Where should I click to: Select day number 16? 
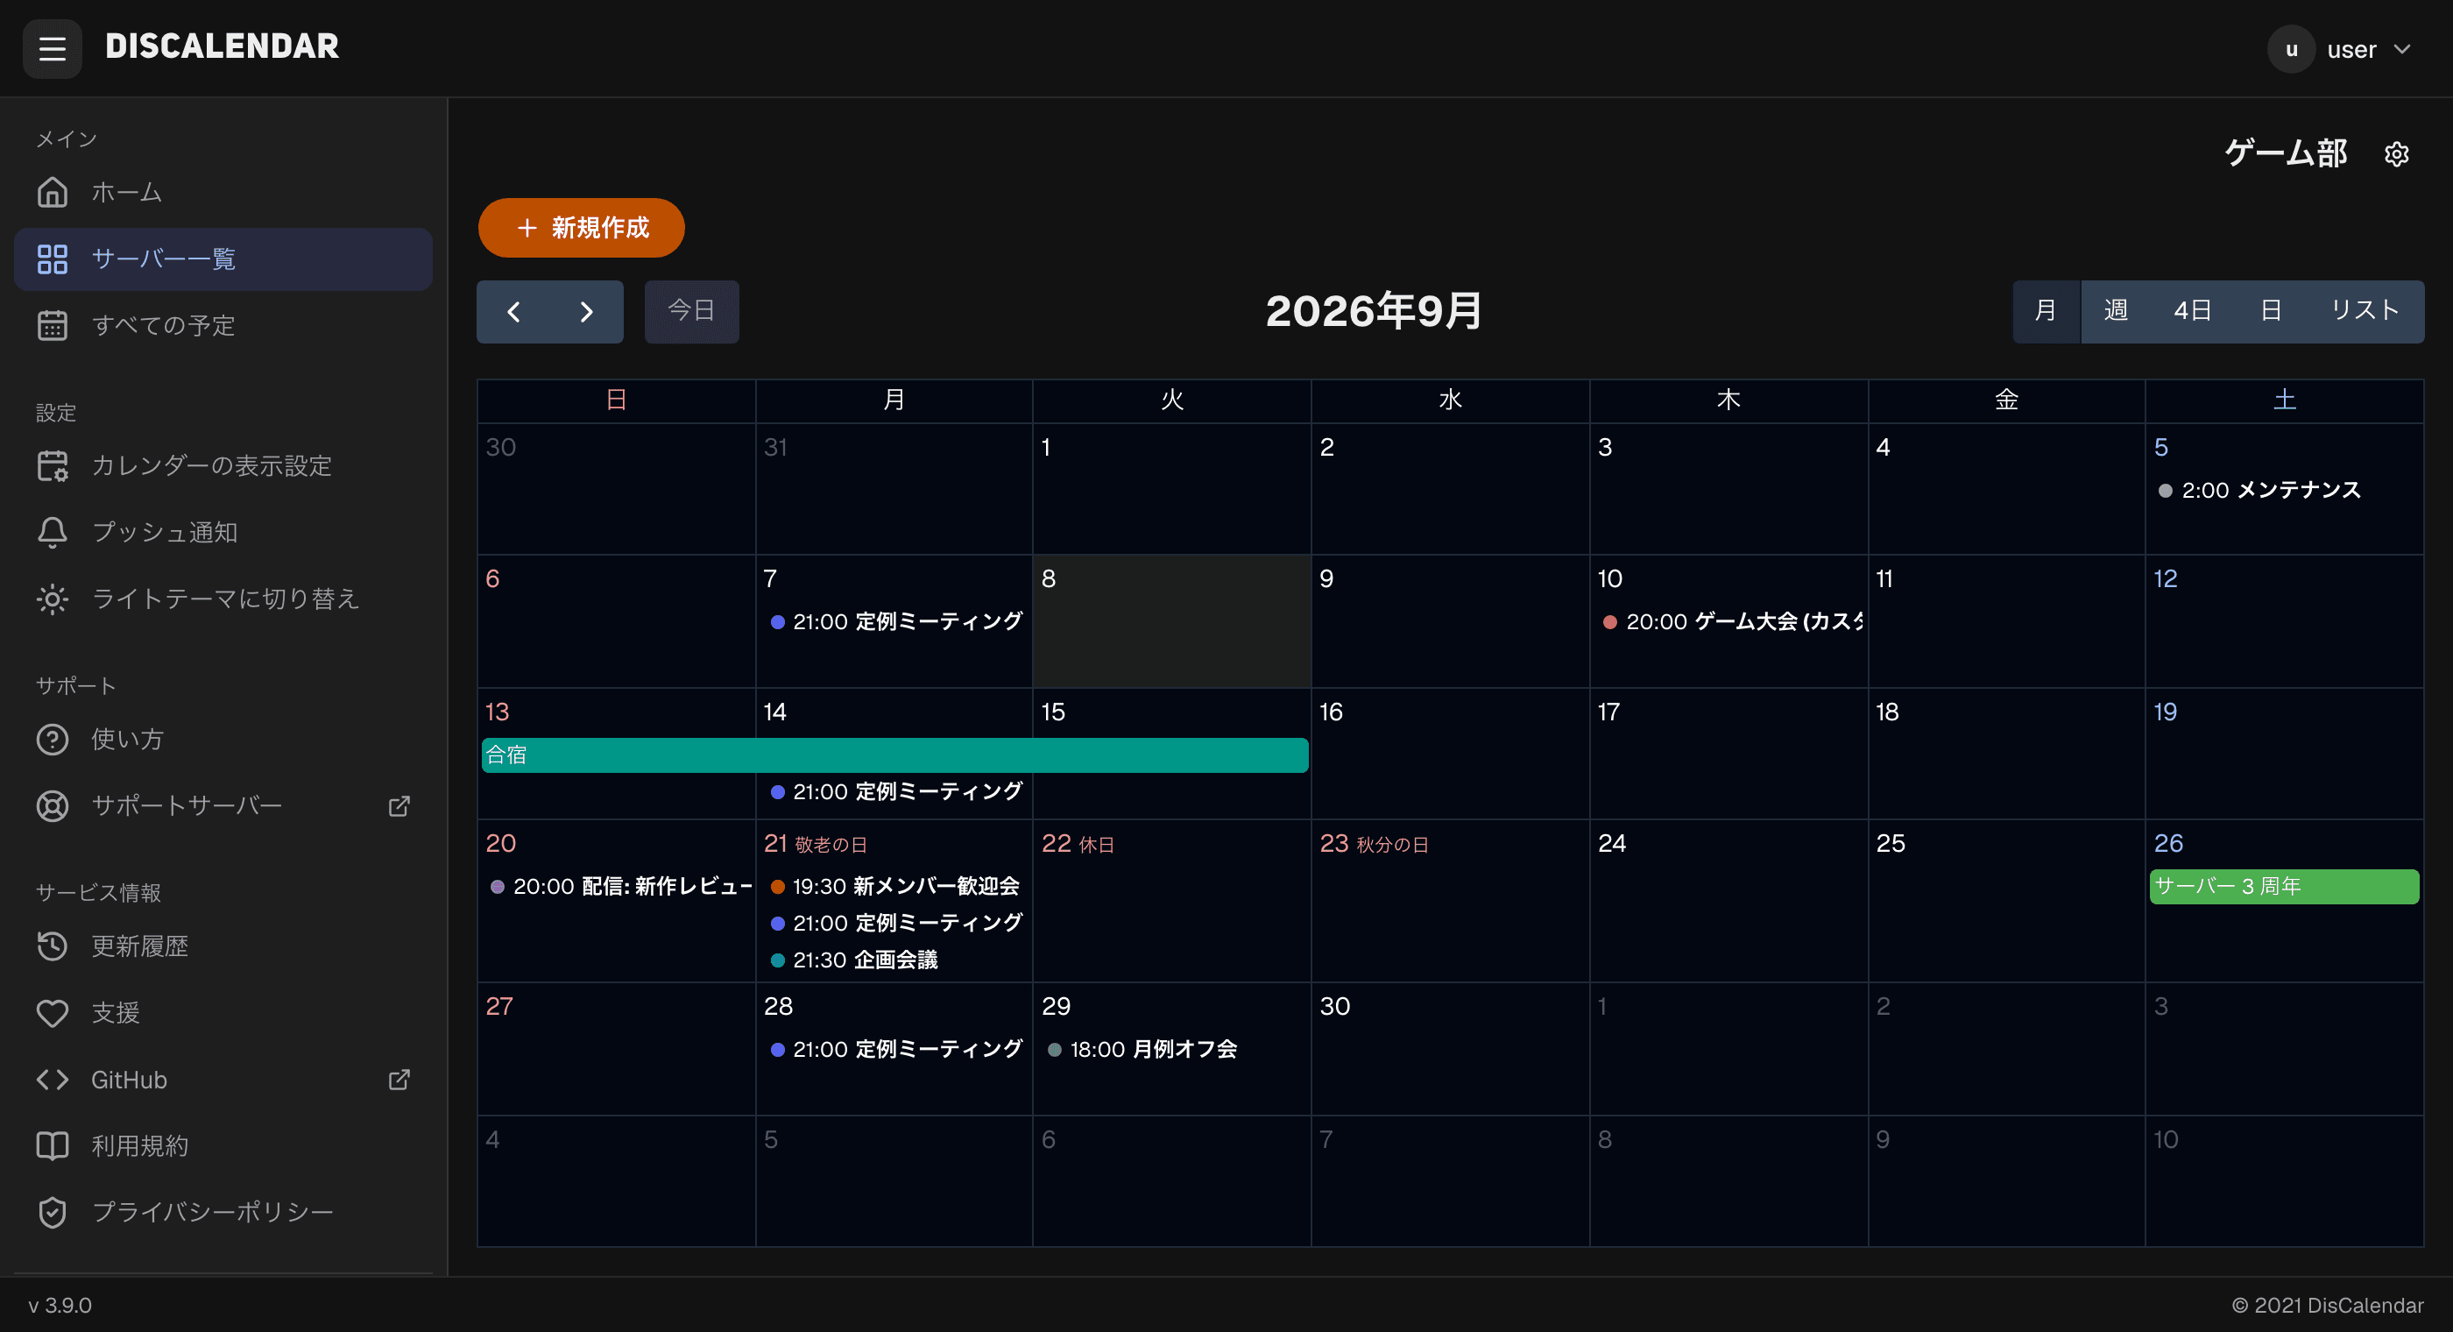click(x=1330, y=712)
